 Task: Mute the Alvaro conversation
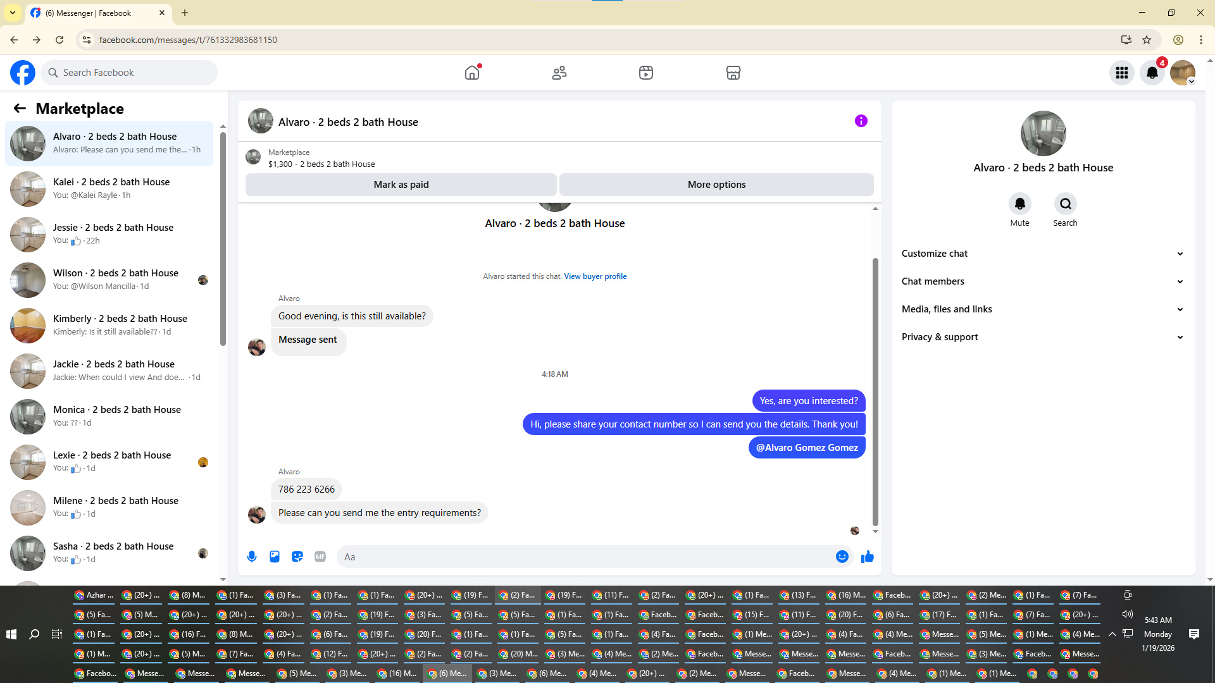point(1019,204)
